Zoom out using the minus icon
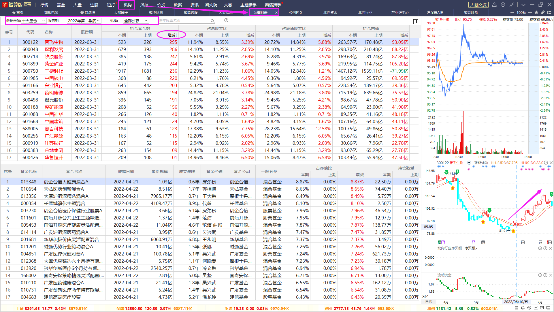The height and width of the screenshot is (312, 554). (512, 13)
